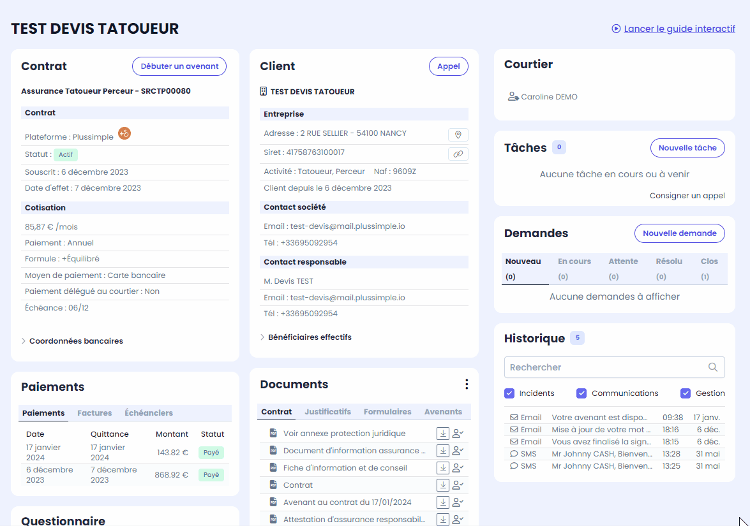750x526 pixels.
Task: Open the Documents three-dot menu
Action: tap(467, 384)
